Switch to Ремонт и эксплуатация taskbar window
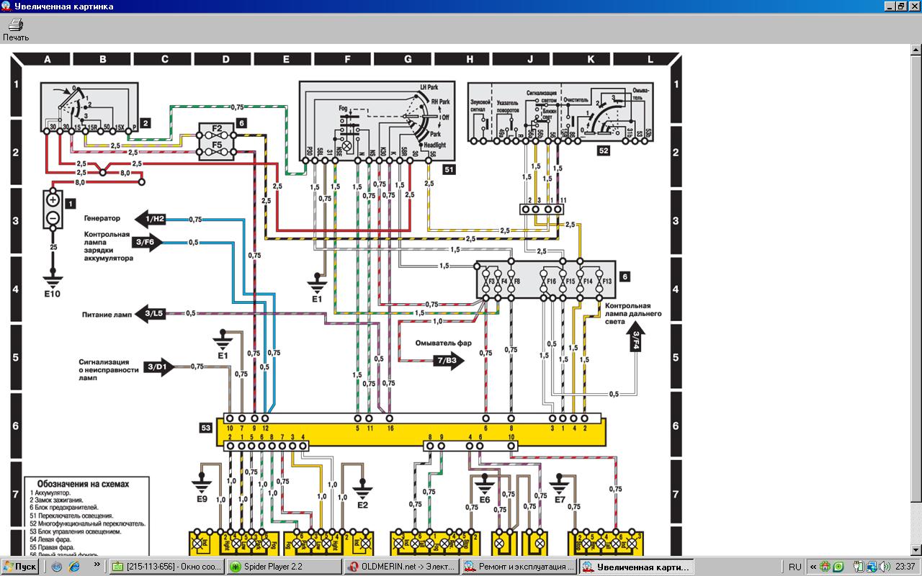 click(x=519, y=567)
